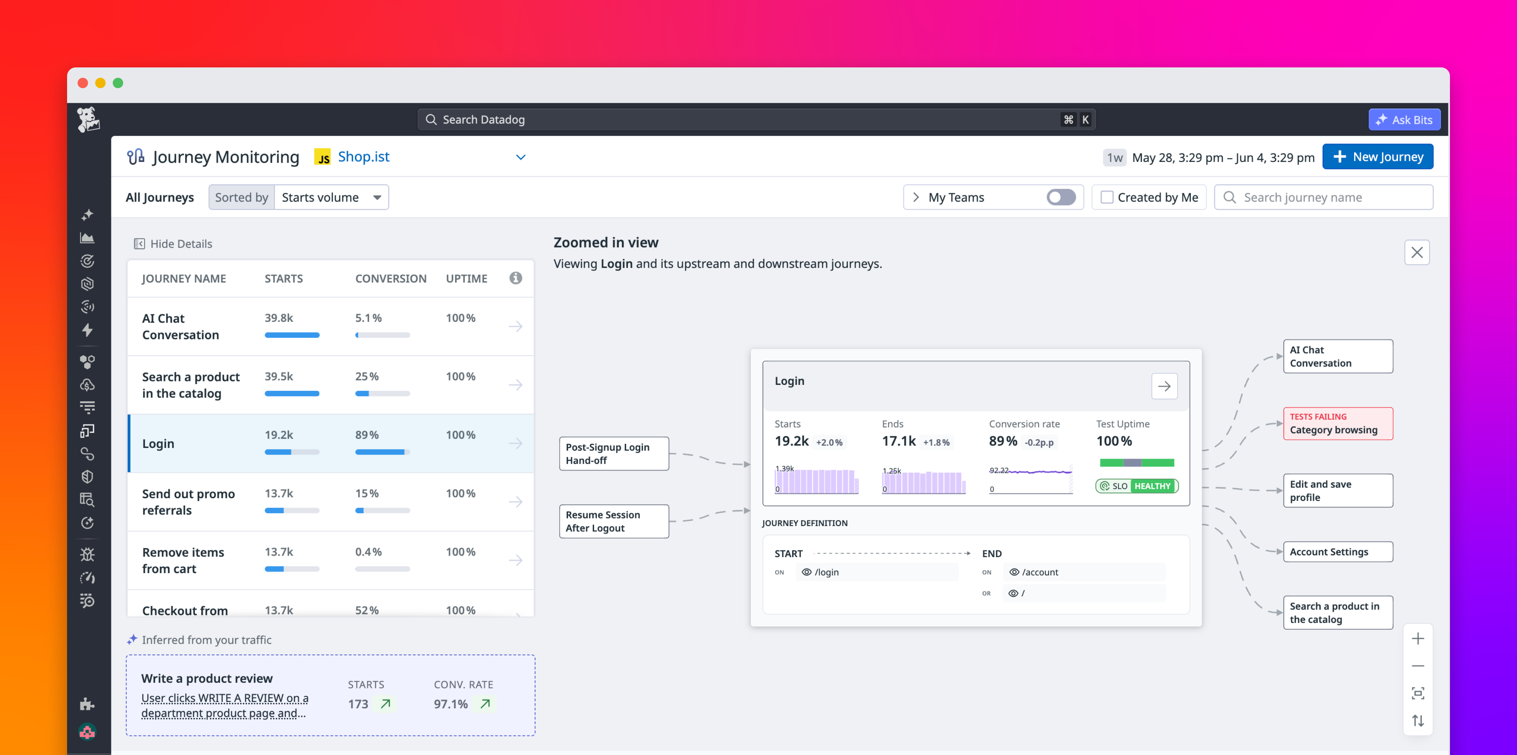Open AI Chat Conversation downstream node
This screenshot has height=755, width=1517.
click(1337, 357)
